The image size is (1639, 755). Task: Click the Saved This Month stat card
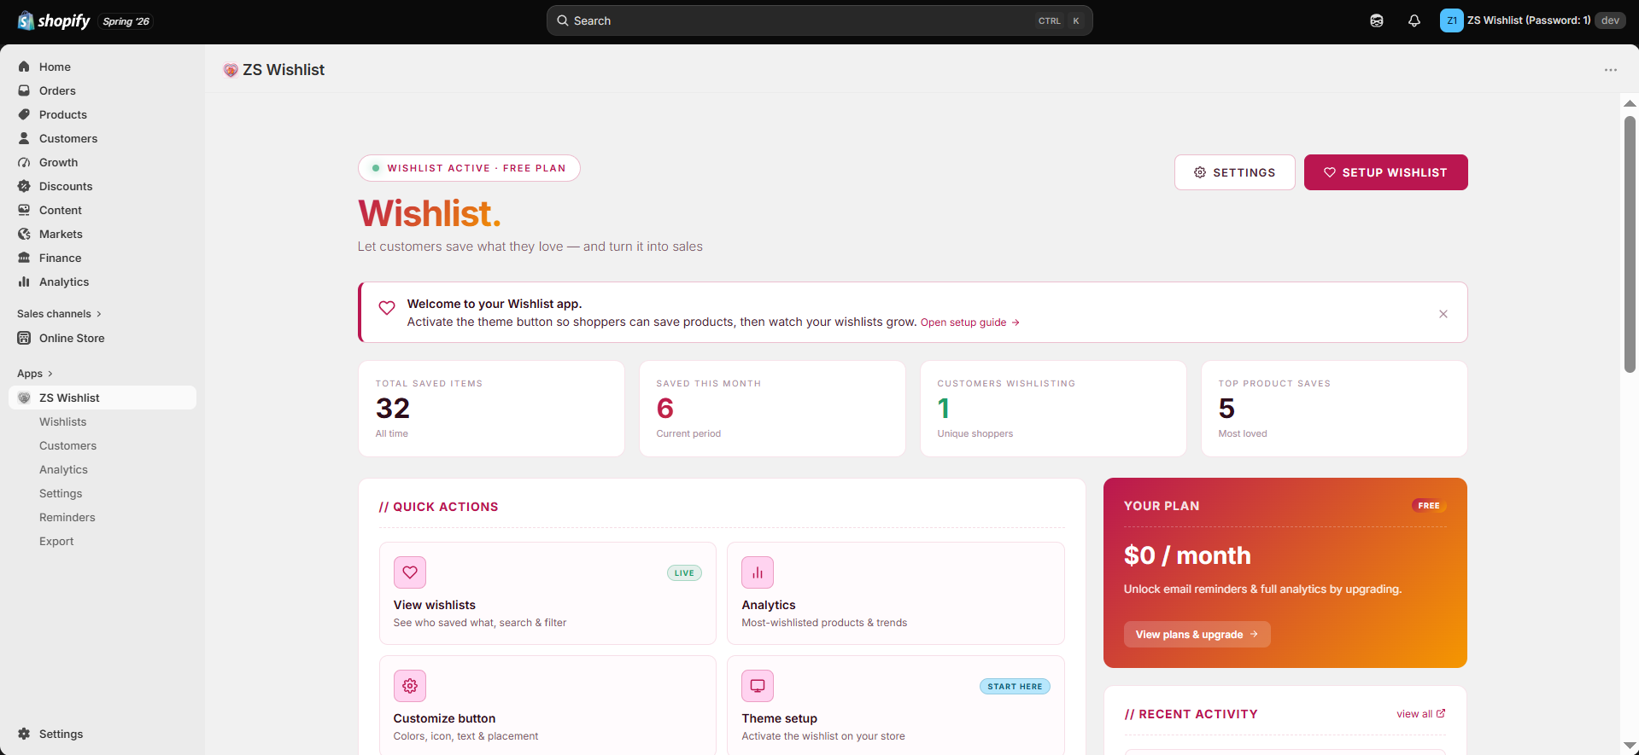coord(772,409)
